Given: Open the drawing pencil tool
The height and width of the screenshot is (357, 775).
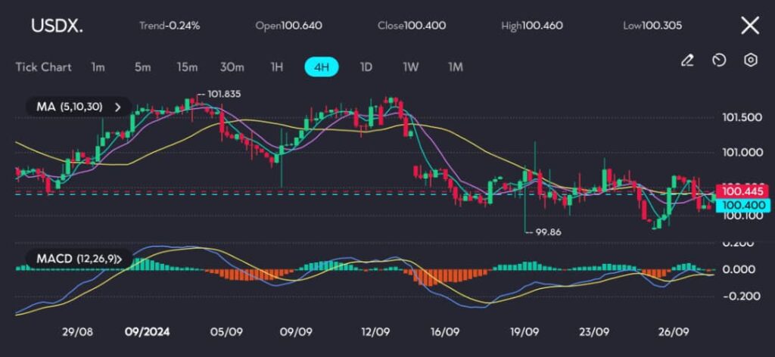Looking at the screenshot, I should pyautogui.click(x=687, y=61).
